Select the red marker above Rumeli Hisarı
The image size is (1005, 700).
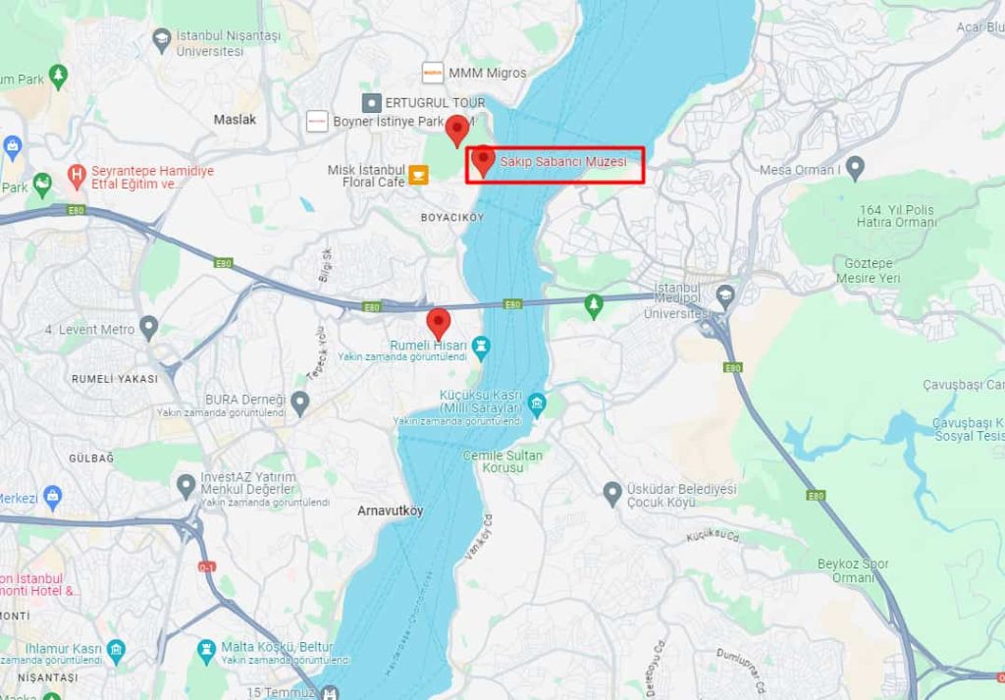point(439,324)
